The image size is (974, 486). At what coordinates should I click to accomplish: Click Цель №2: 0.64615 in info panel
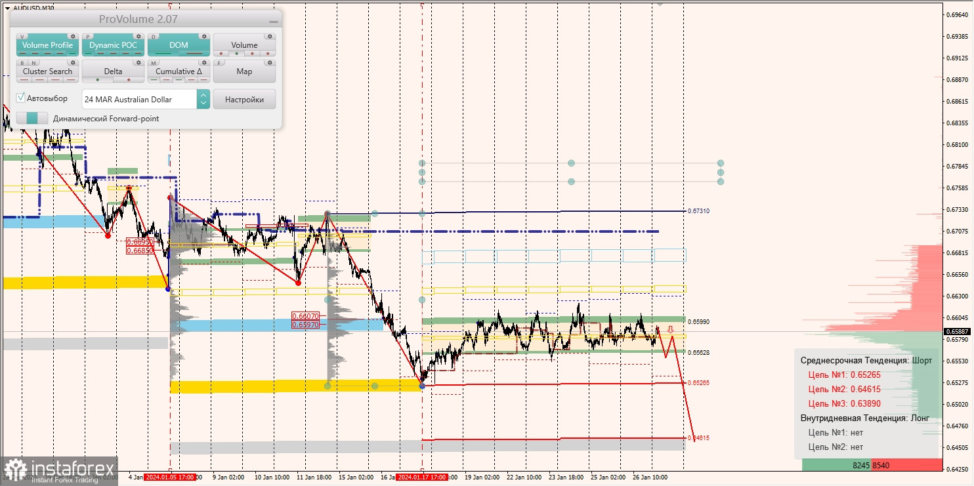[x=844, y=389]
